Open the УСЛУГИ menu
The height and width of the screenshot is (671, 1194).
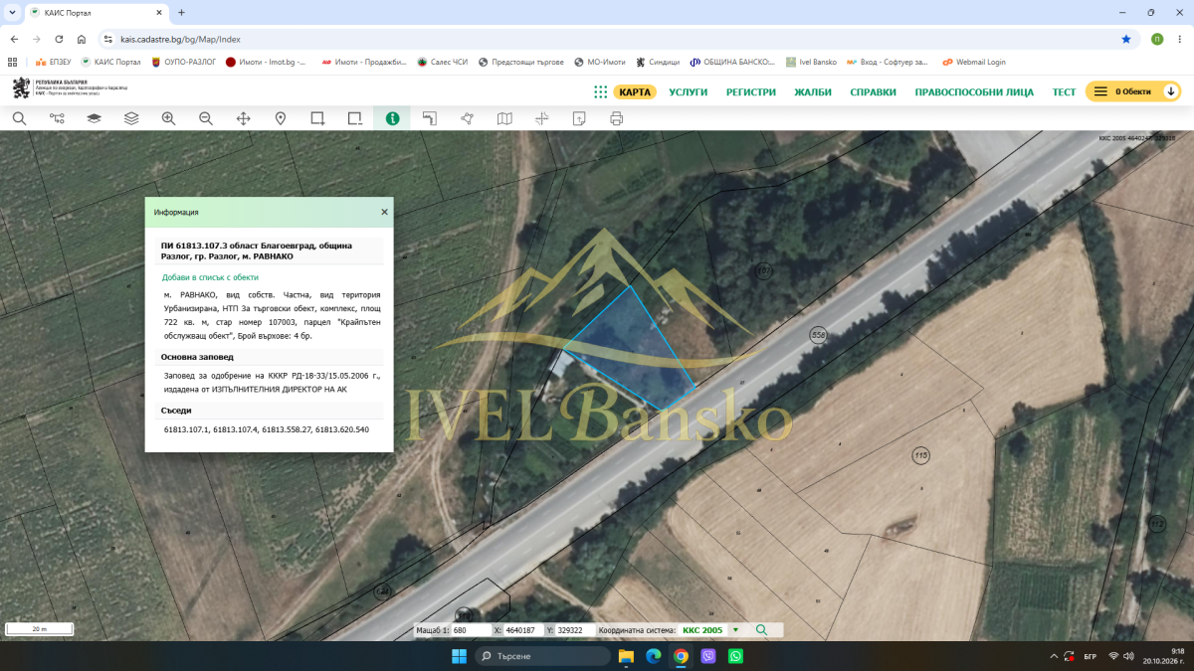[x=689, y=91]
